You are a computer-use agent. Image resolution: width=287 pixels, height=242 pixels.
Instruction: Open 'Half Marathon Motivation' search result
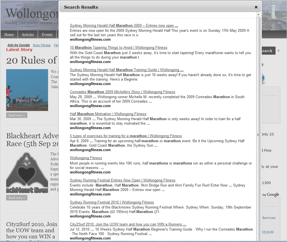coord(108,114)
